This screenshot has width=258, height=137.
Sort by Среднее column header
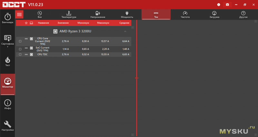[x=124, y=23]
